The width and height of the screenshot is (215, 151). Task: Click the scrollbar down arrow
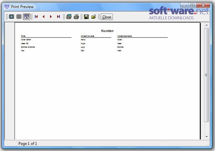pos(207,137)
